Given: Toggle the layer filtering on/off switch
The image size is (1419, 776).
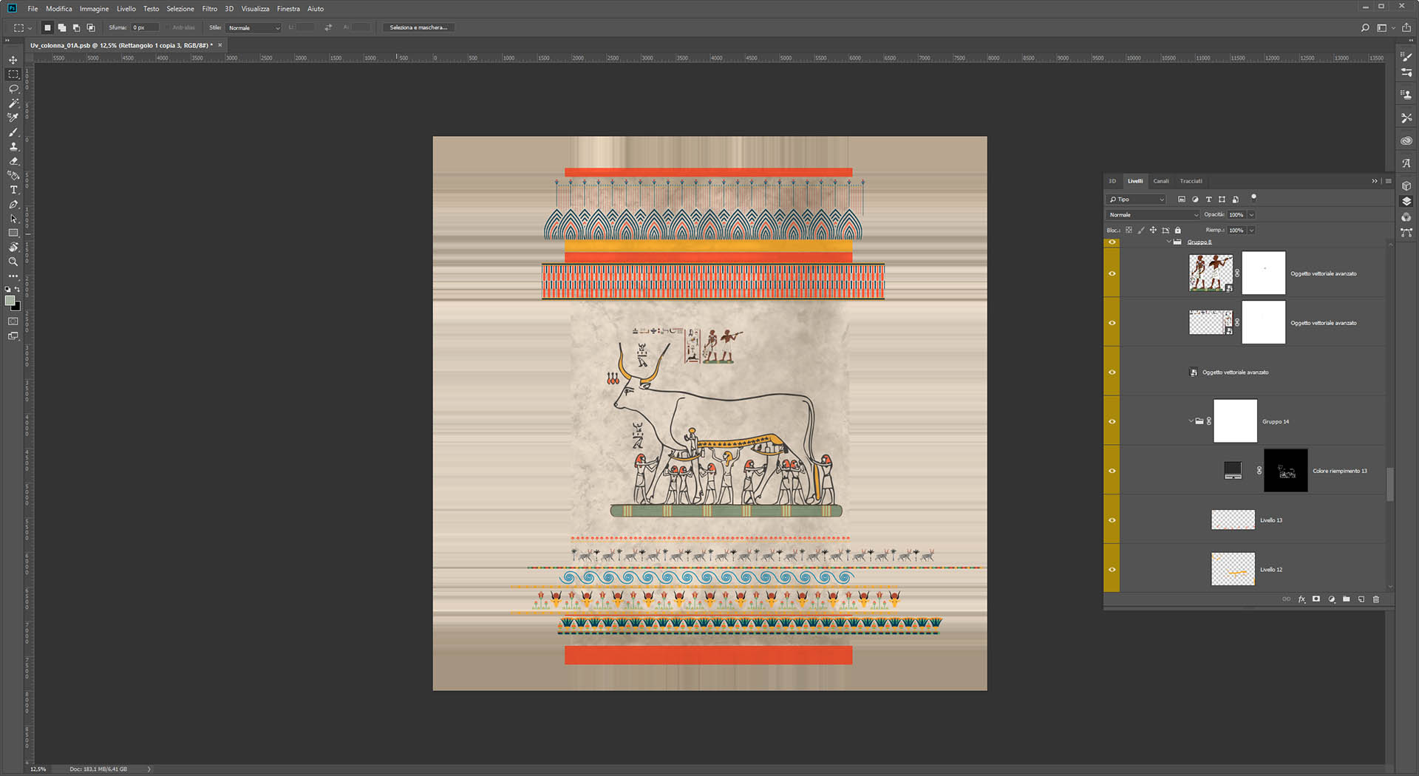Looking at the screenshot, I should point(1253,198).
